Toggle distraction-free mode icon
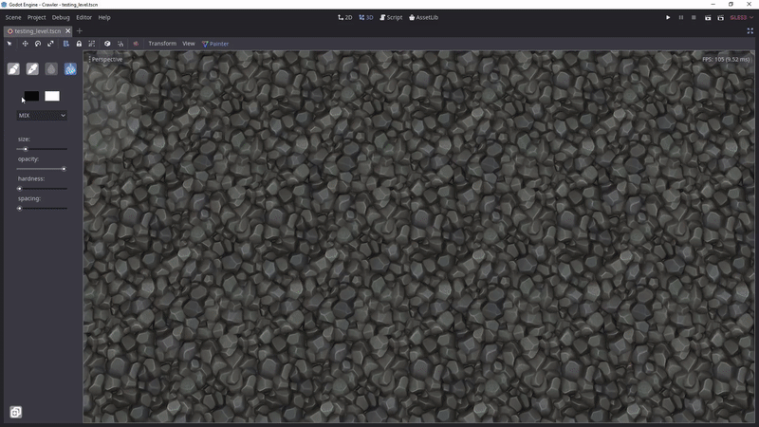Viewport: 759px width, 427px height. (749, 31)
